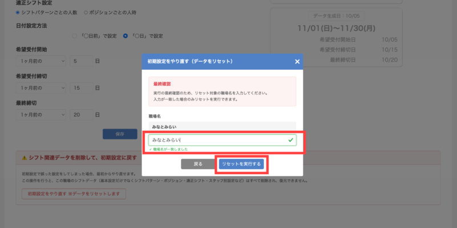Click the リセットを実行する button
Image resolution: width=457 pixels, height=228 pixels.
pyautogui.click(x=241, y=164)
